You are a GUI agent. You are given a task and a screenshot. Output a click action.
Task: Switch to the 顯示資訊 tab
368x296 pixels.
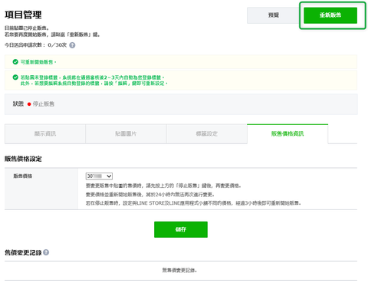45,133
